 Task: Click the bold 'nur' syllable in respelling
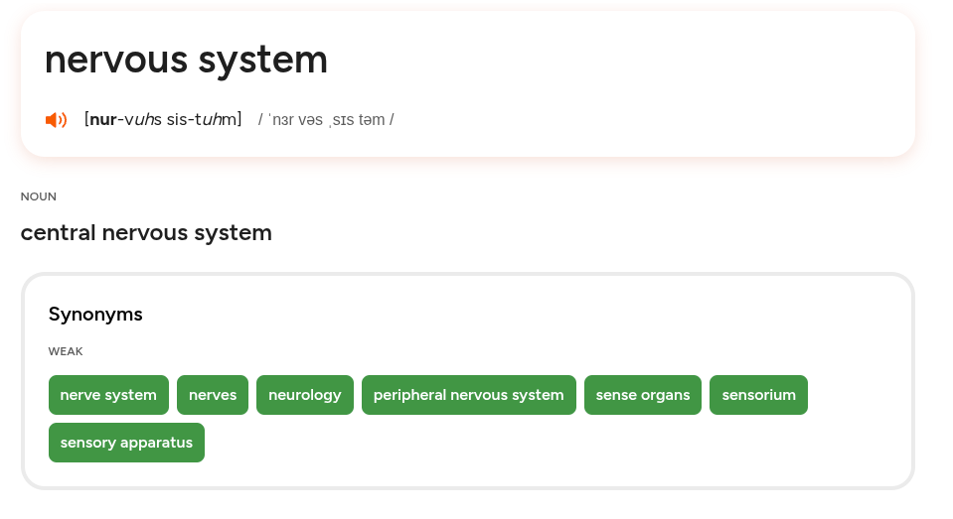coord(103,120)
